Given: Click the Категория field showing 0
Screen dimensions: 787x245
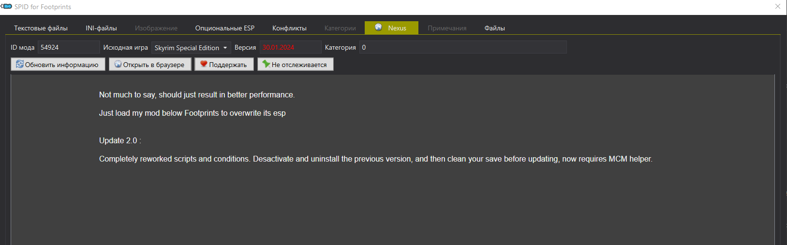Looking at the screenshot, I should tap(462, 47).
